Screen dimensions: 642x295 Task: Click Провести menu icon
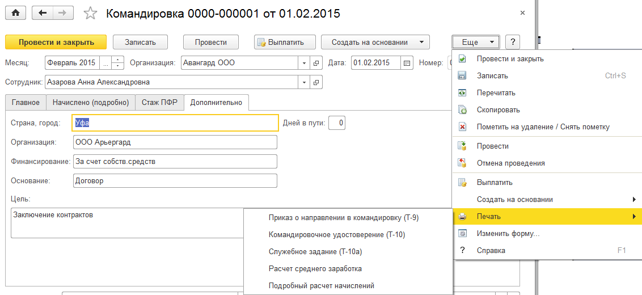[462, 146]
